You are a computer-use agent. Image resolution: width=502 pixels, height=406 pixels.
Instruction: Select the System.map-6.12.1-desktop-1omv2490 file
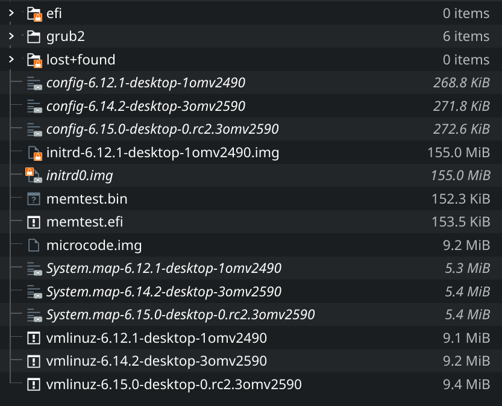(x=163, y=268)
